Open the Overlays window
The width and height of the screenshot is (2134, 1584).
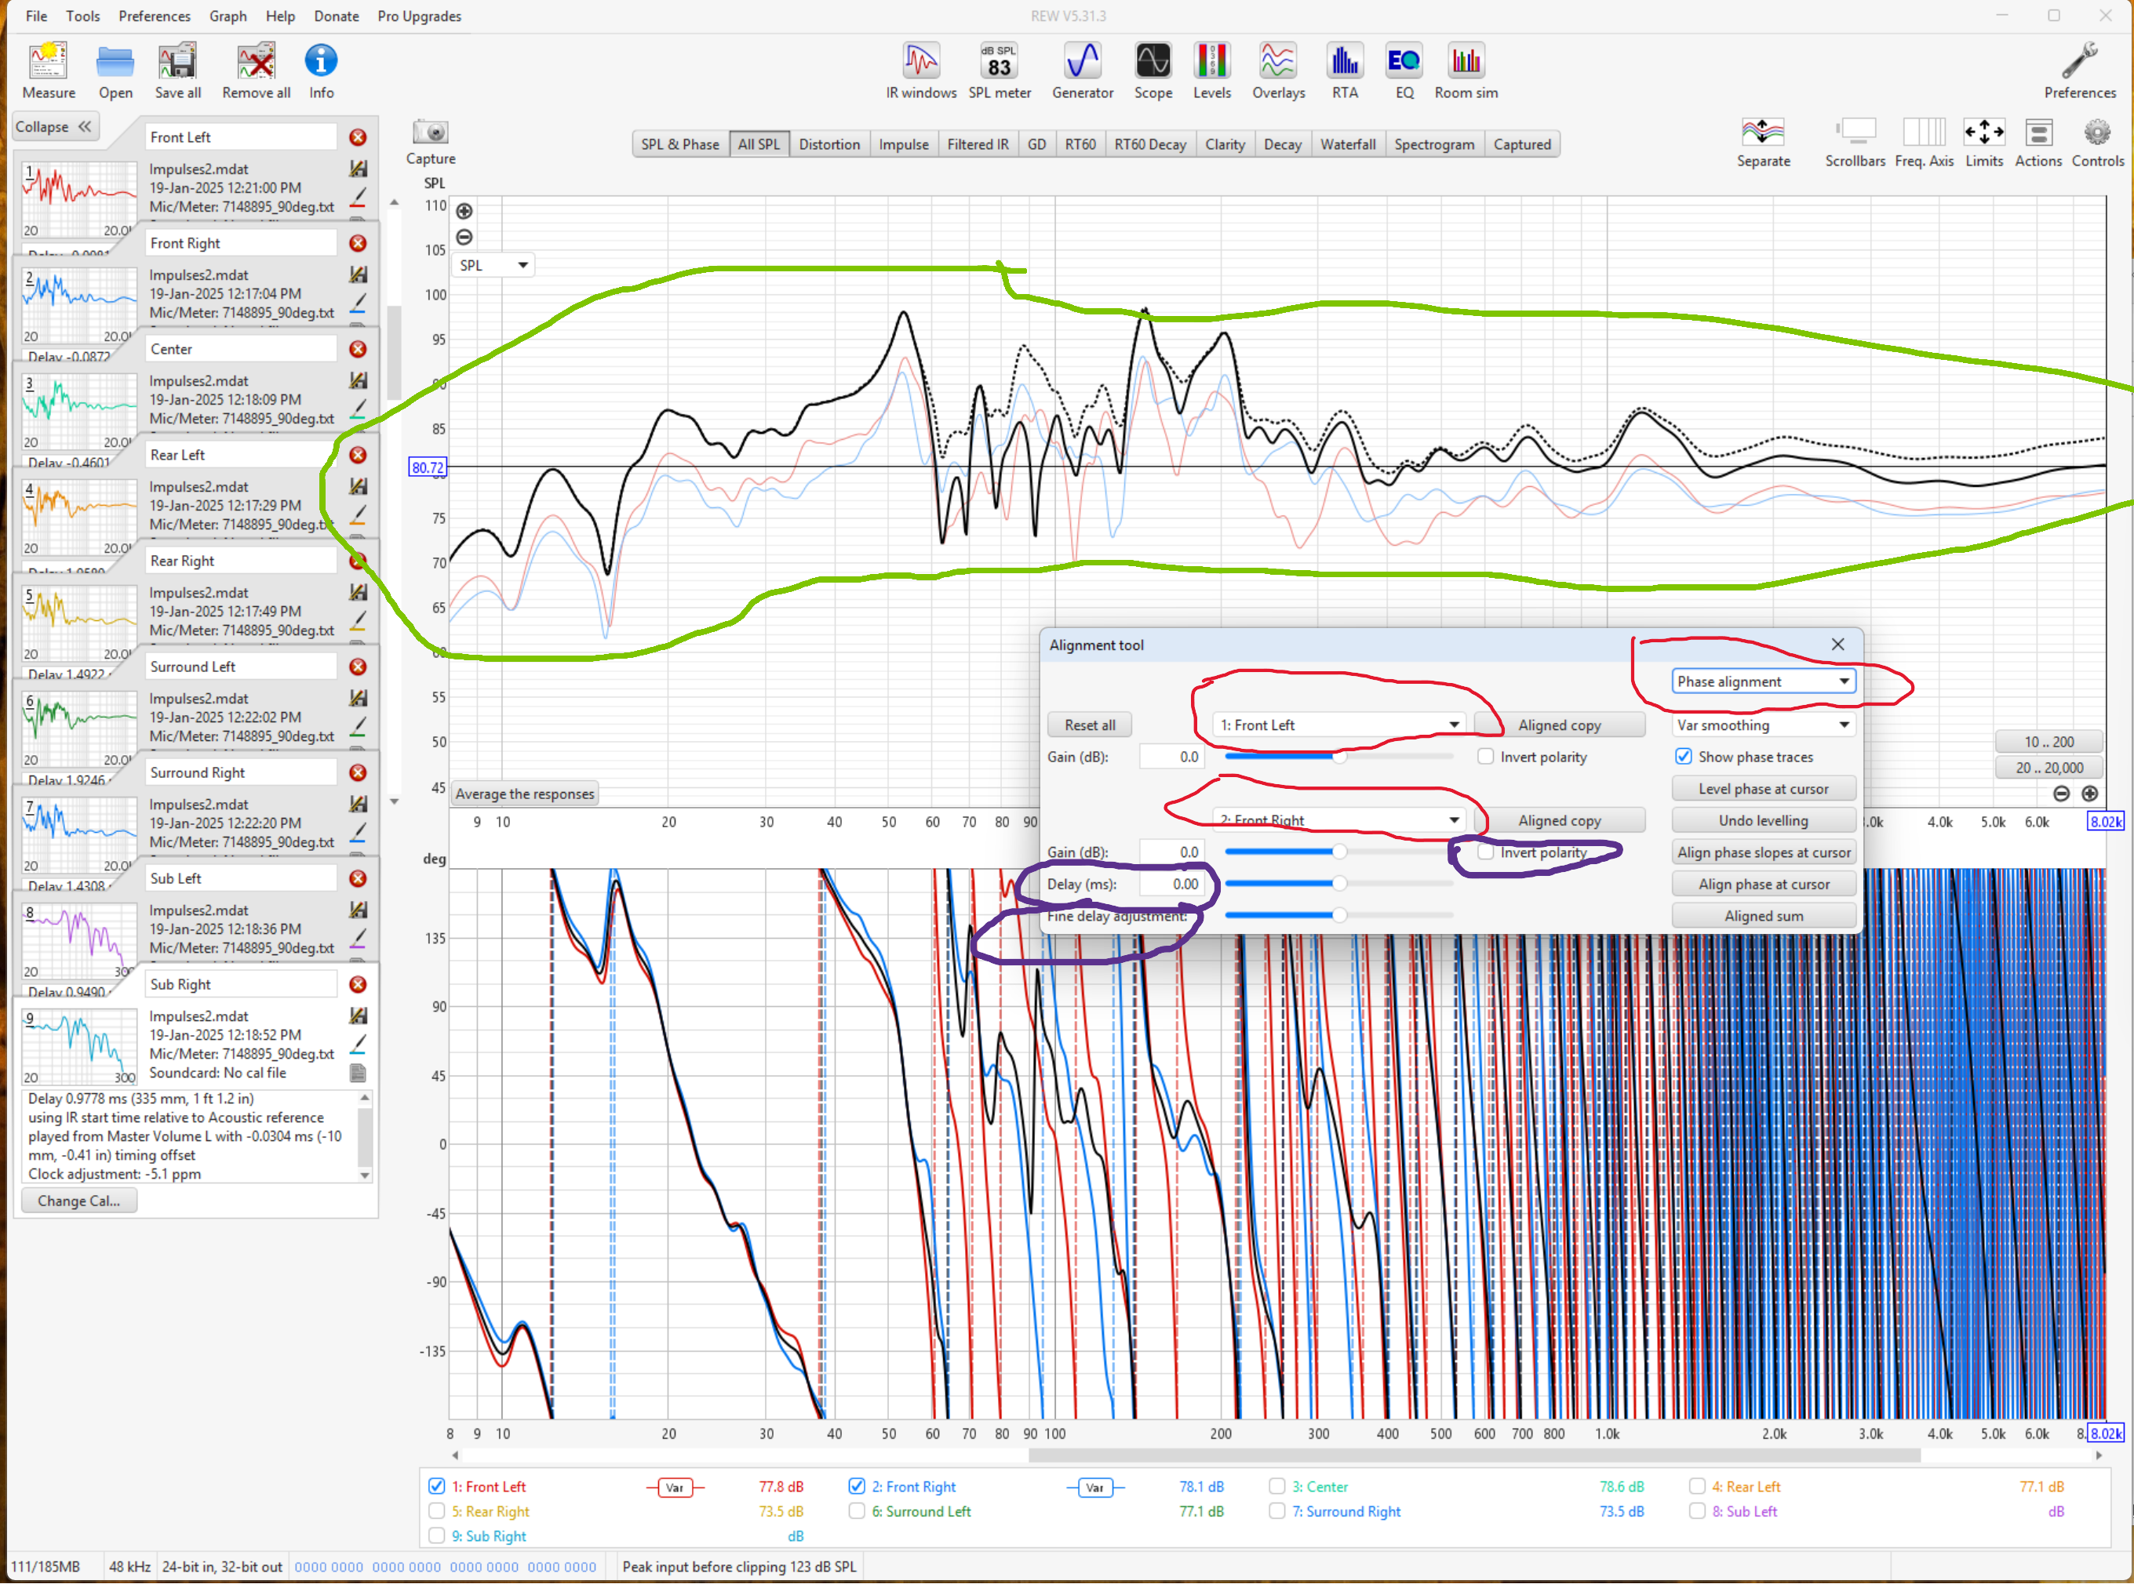click(1279, 70)
